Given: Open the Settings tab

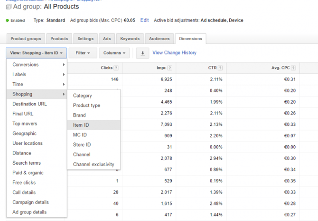Looking at the screenshot, I should tap(85, 39).
